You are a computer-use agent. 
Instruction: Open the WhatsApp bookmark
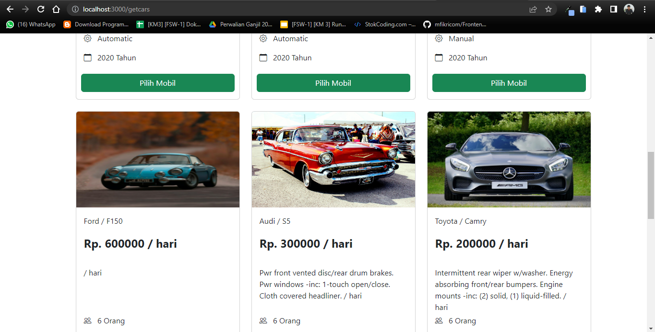[31, 24]
